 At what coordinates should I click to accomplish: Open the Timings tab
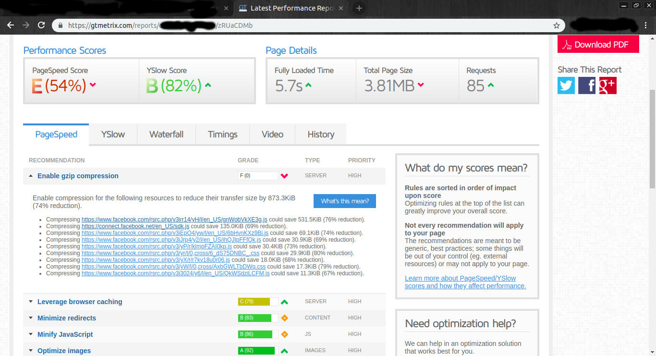click(223, 135)
